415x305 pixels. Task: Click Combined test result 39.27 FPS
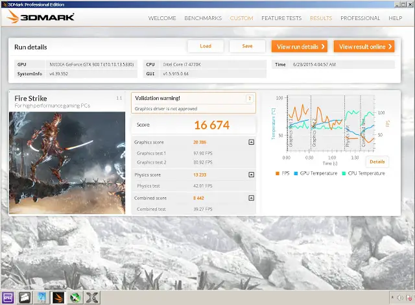[203, 209]
